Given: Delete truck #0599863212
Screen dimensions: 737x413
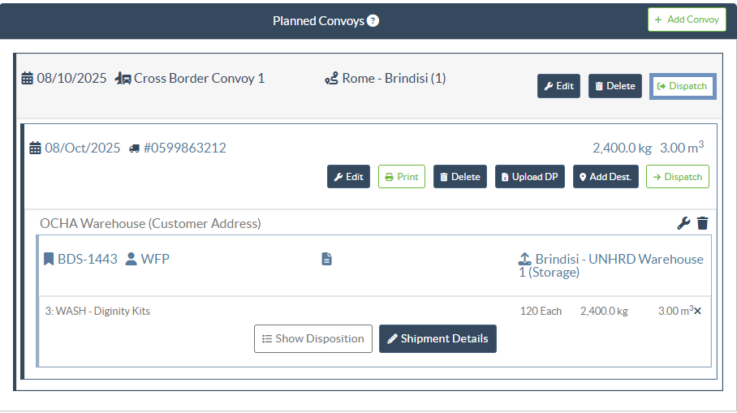Looking at the screenshot, I should click(459, 177).
